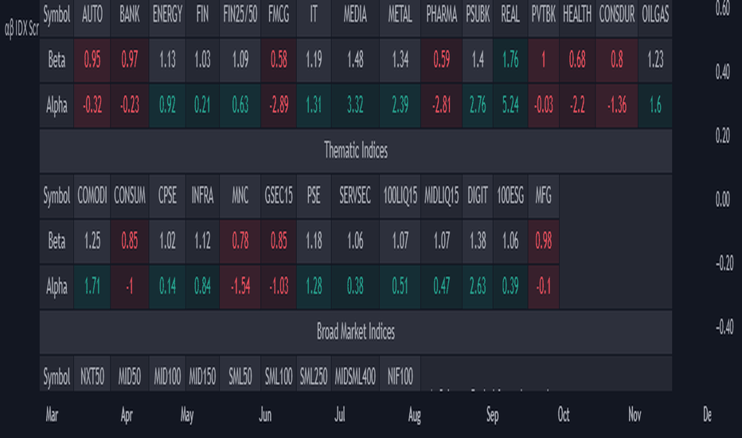Click the MEDIA alpha value 3.32
The width and height of the screenshot is (742, 438).
click(355, 105)
